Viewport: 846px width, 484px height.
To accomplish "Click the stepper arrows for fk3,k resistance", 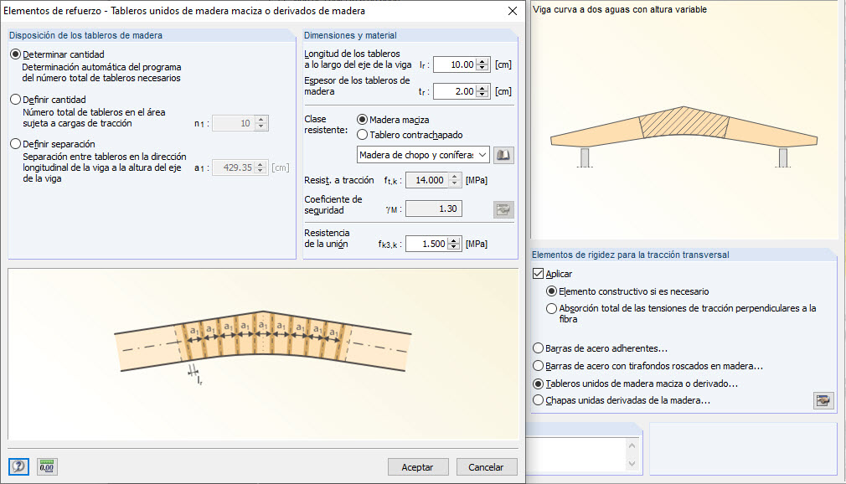I will click(x=455, y=244).
